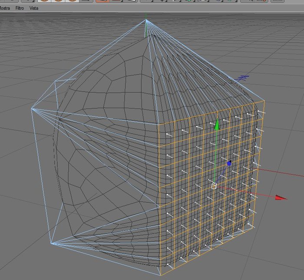
Task: Select the blue Z-axis handle
Action: pyautogui.click(x=229, y=163)
